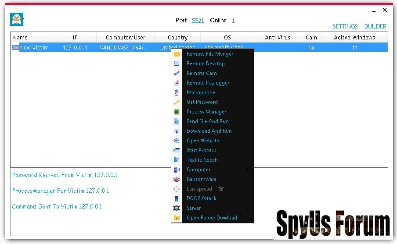Viewport: 397px width, 244px height.
Task: Click the Country column header
Action: click(x=177, y=38)
